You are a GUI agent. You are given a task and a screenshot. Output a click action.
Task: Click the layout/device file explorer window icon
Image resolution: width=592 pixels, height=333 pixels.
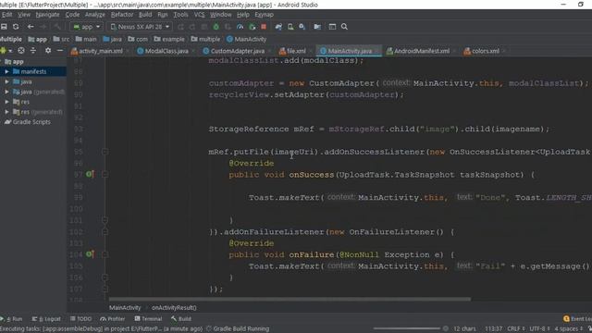coord(332,27)
